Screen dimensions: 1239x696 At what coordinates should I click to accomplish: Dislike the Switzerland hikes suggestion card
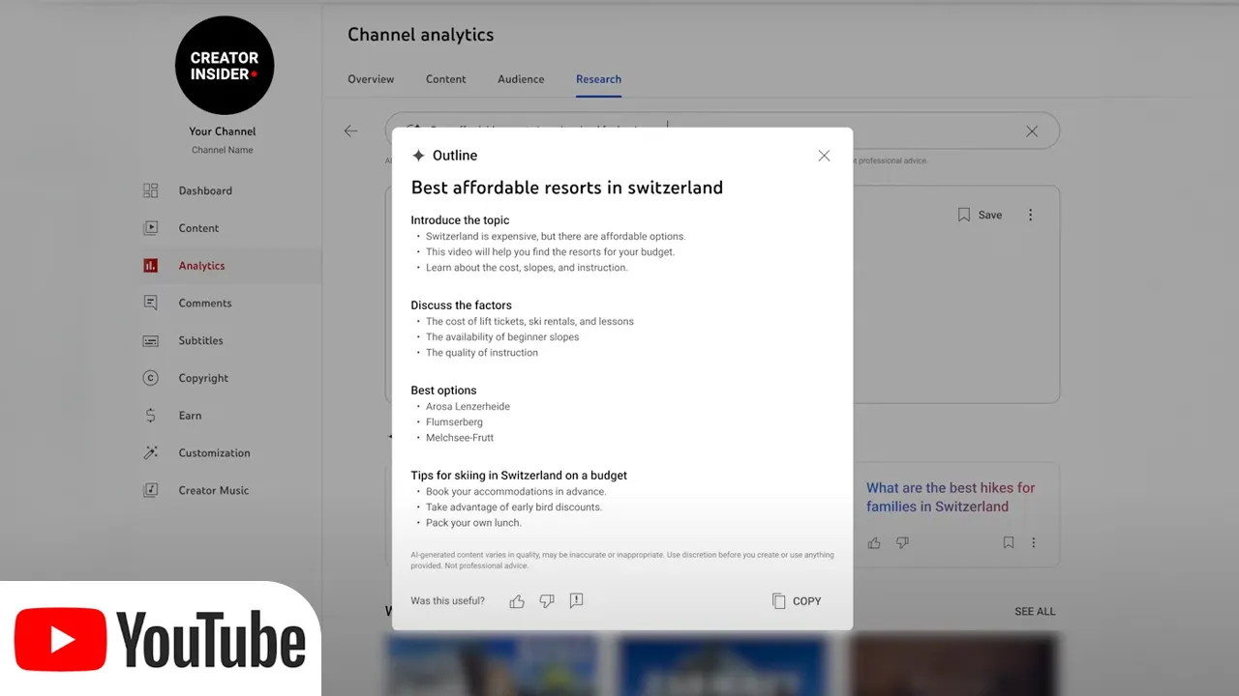tap(902, 543)
